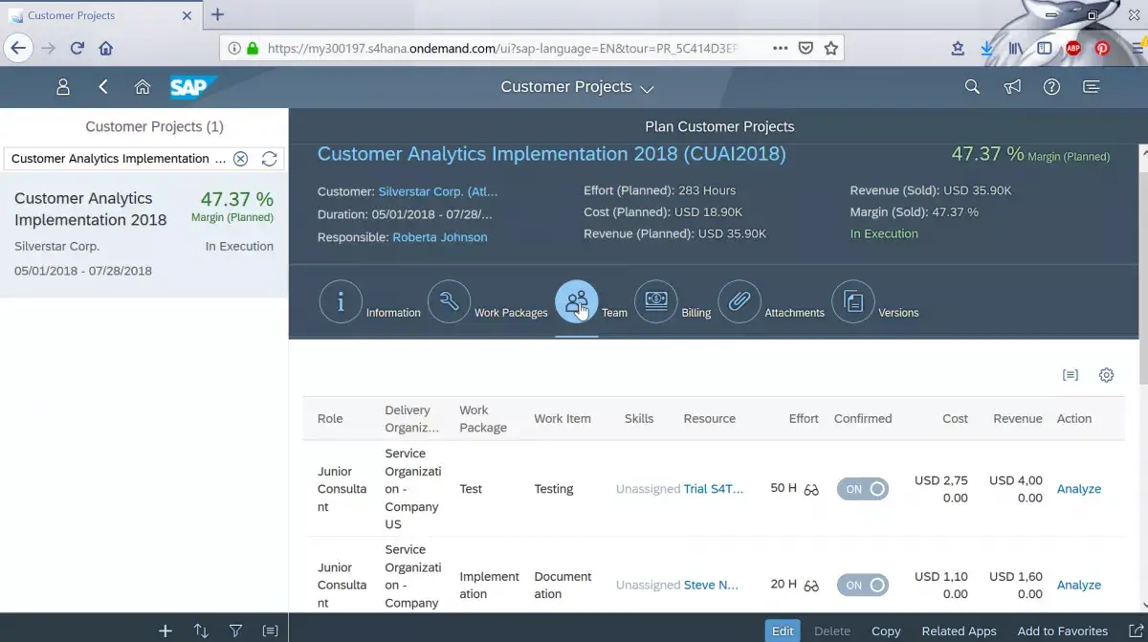
Task: Click the share icon in the footer bar
Action: pyautogui.click(x=1136, y=631)
